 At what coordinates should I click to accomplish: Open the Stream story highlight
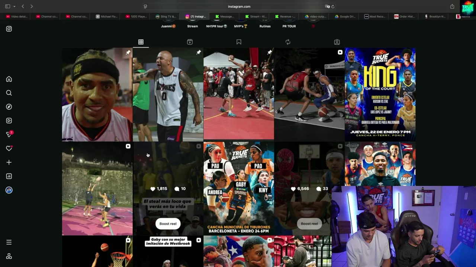click(193, 26)
